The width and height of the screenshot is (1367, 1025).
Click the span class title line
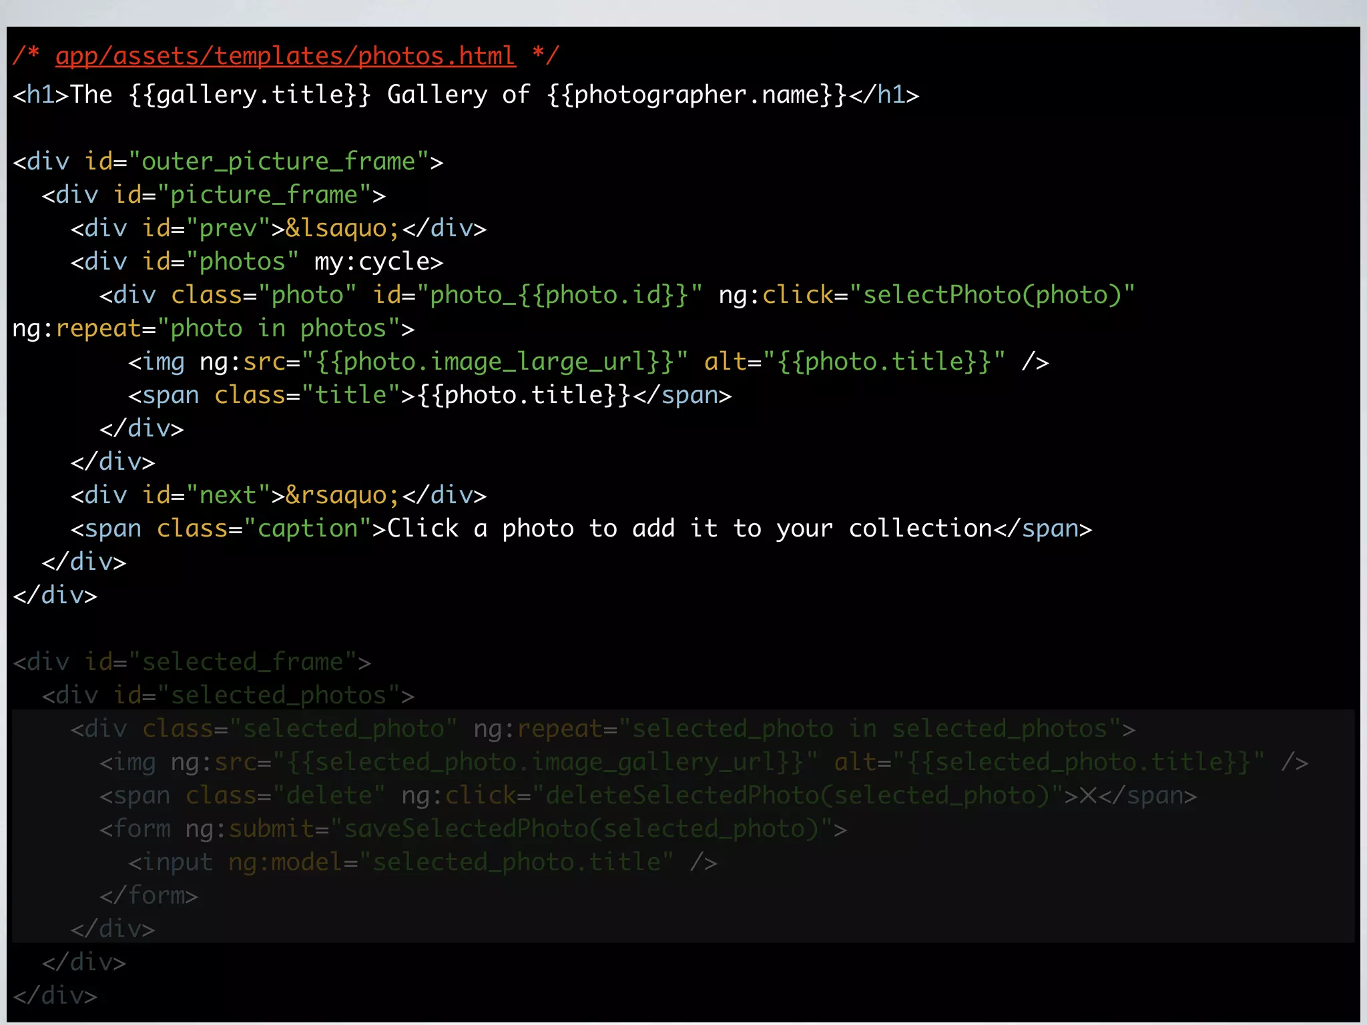(430, 395)
